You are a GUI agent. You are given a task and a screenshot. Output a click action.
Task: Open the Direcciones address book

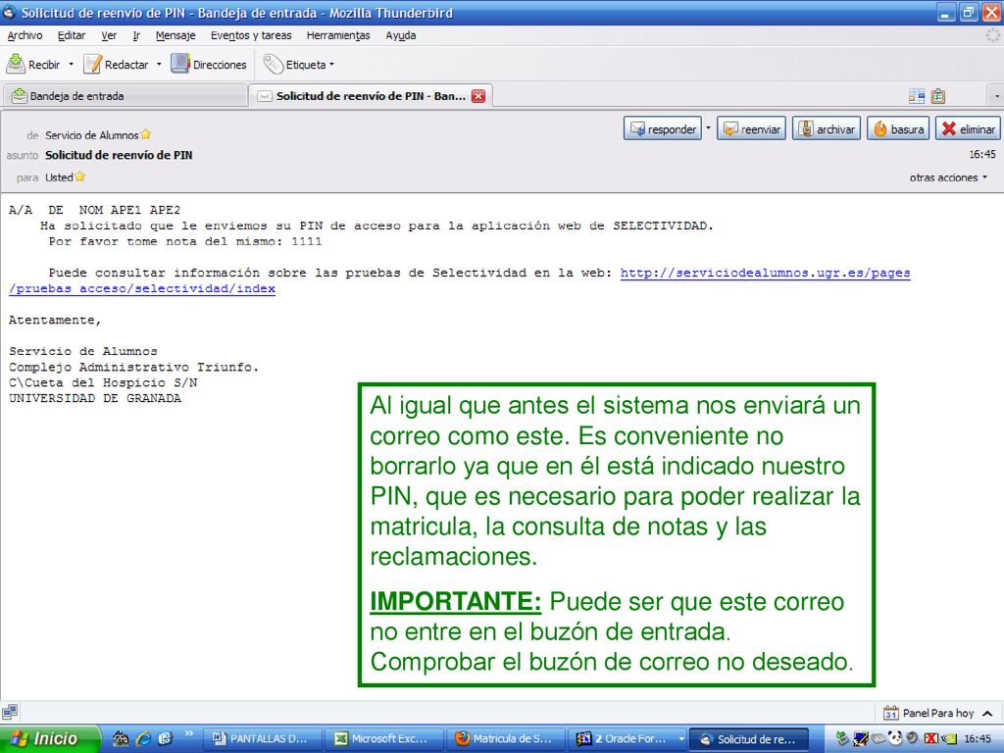pos(209,64)
